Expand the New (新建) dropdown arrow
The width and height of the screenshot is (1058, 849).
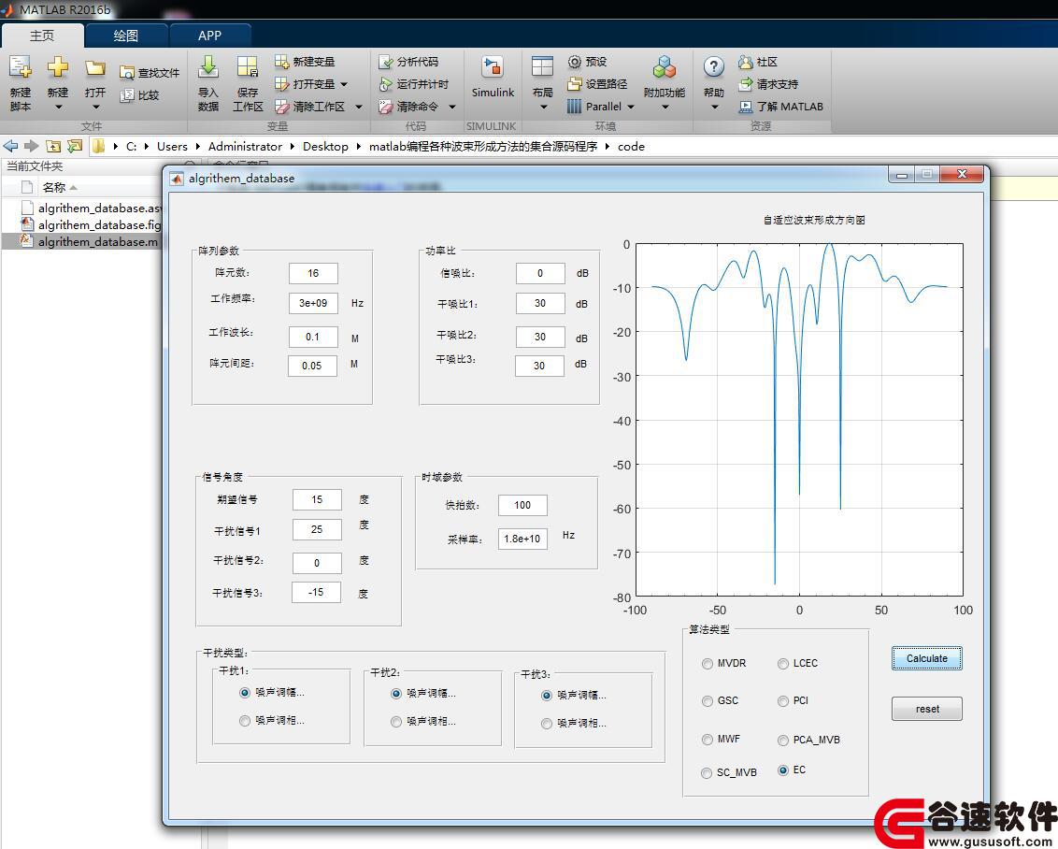pos(58,107)
